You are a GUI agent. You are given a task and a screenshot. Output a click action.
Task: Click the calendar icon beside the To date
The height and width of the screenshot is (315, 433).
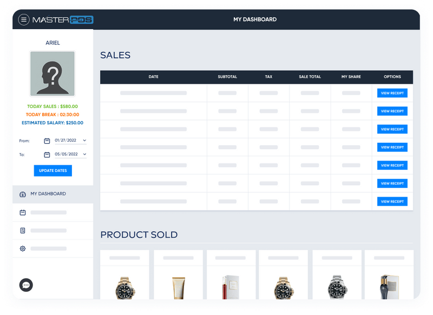[x=48, y=154]
